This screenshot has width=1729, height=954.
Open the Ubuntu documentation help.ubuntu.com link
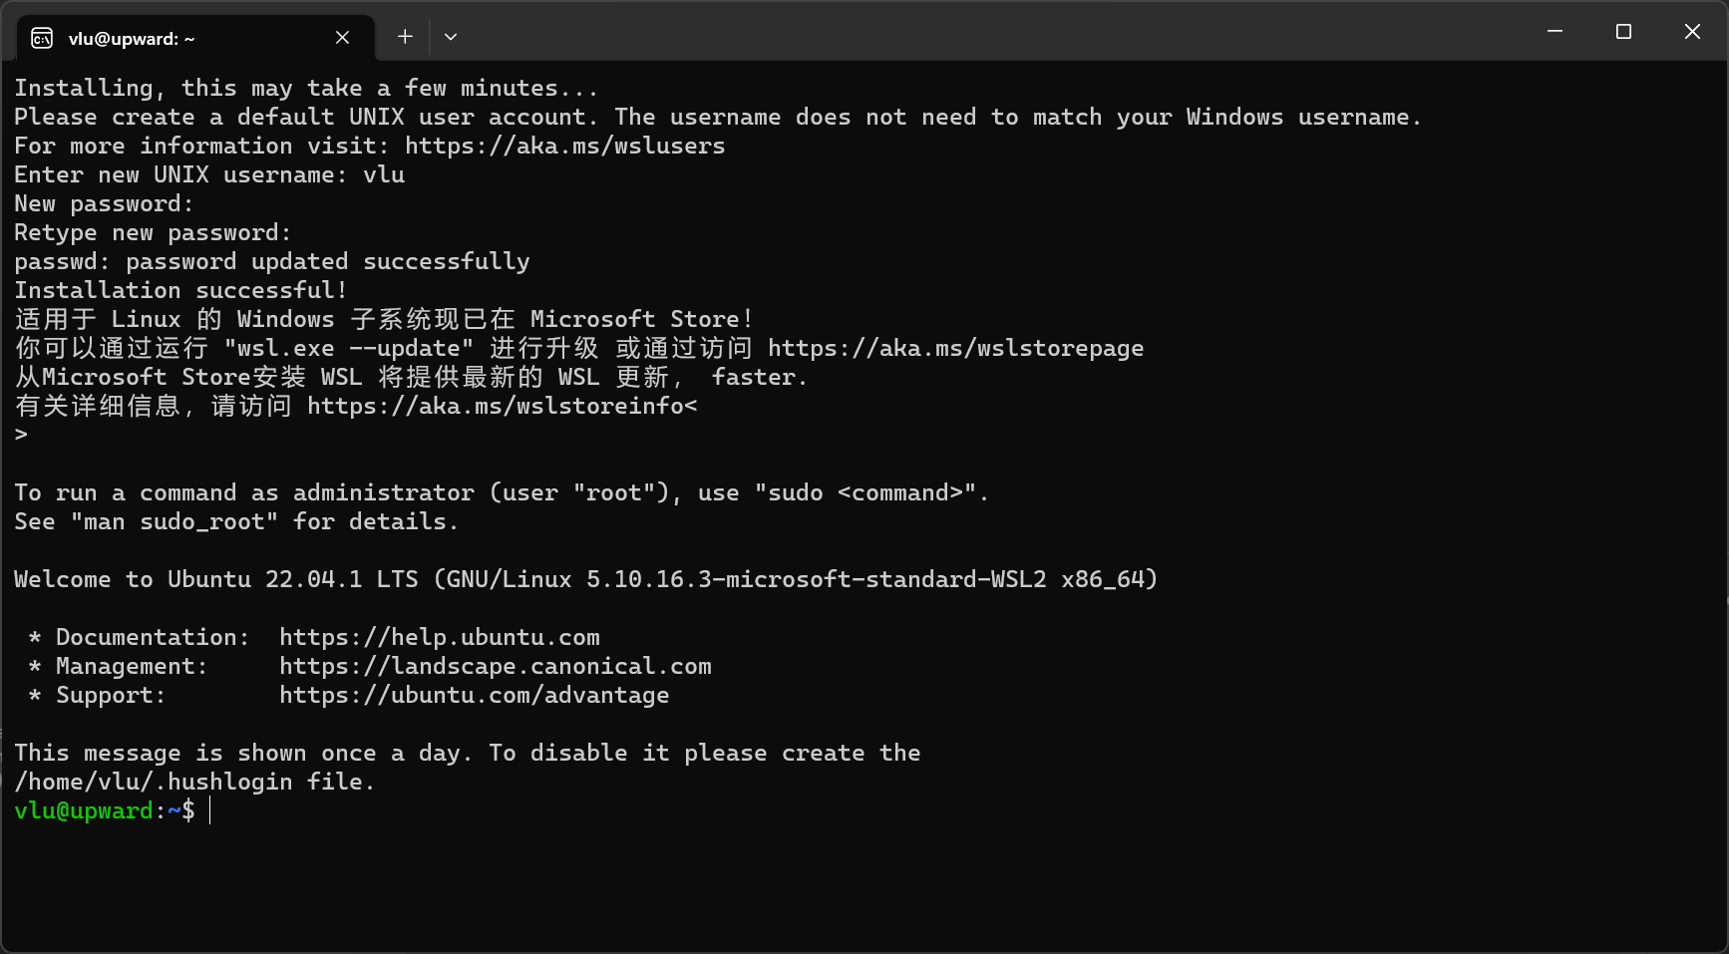[x=439, y=637]
